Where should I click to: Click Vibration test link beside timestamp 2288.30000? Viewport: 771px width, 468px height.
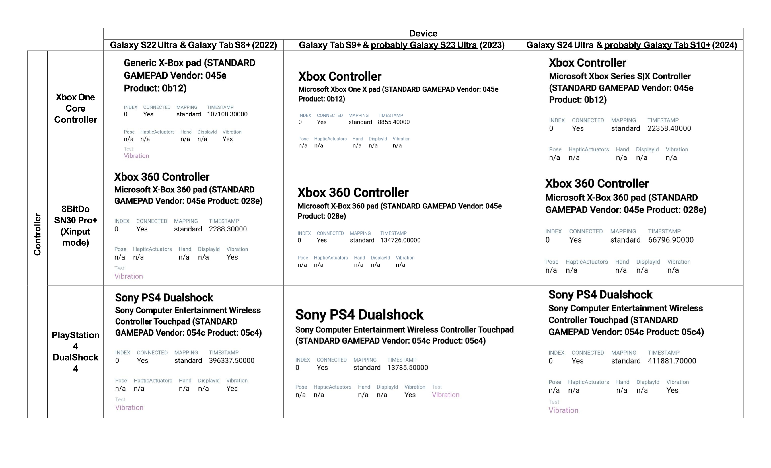(x=128, y=276)
